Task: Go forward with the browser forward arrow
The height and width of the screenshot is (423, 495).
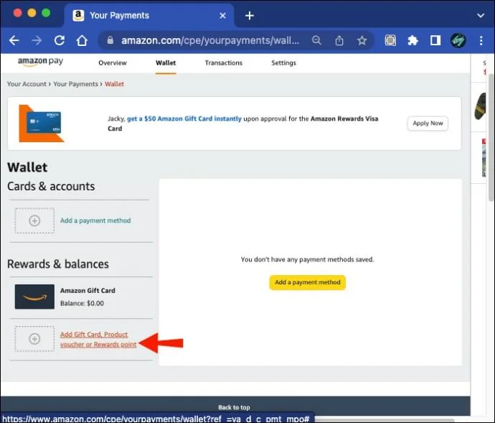Action: 37,40
